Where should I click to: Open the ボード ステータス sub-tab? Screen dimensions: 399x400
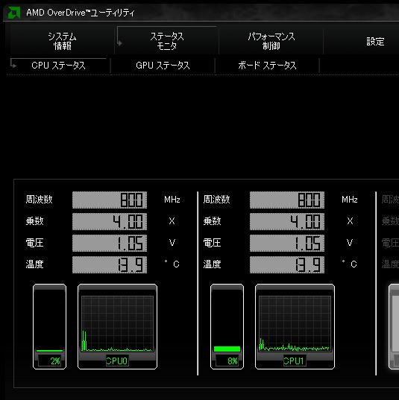[267, 66]
